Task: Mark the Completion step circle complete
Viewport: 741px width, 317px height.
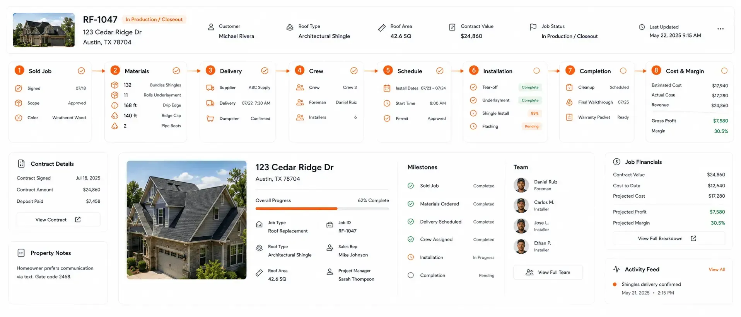Action: coord(623,71)
